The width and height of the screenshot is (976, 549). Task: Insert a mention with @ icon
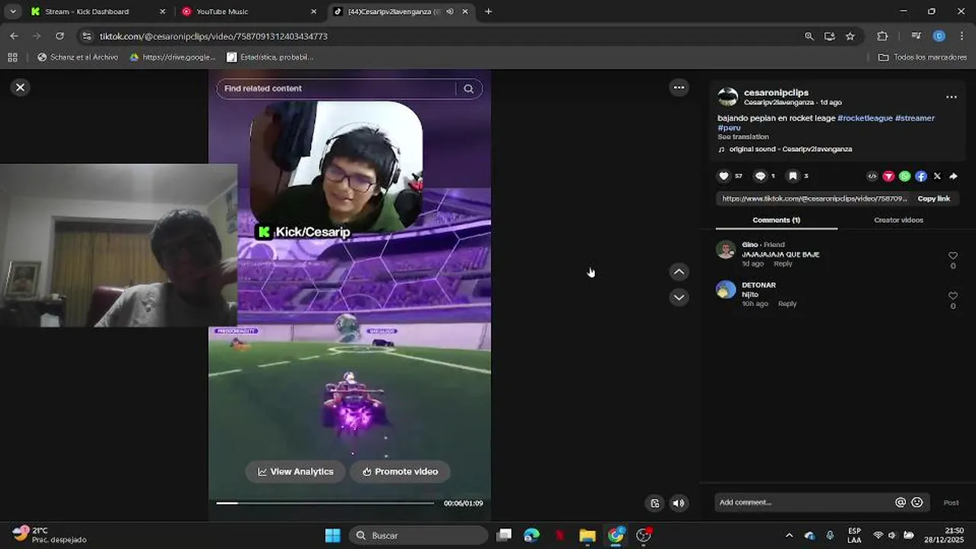click(x=901, y=502)
